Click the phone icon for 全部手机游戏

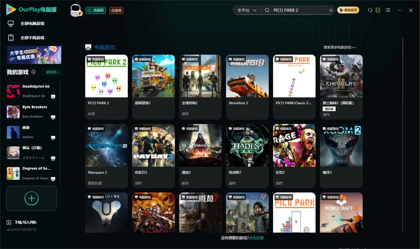pos(11,37)
